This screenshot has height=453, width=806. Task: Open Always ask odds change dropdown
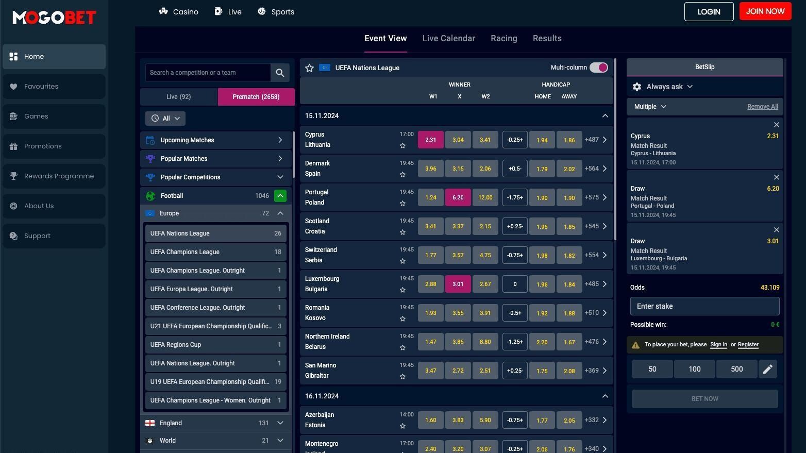click(x=670, y=87)
